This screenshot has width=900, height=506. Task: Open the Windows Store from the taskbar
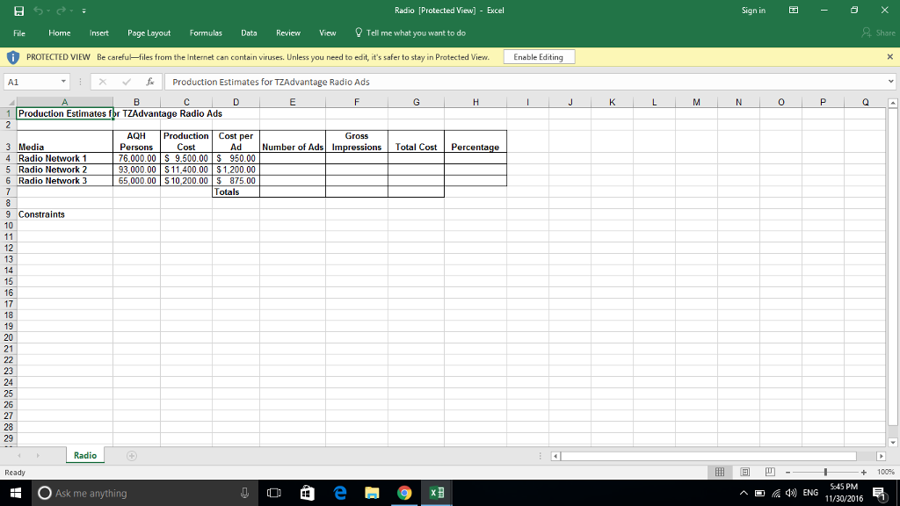(306, 493)
